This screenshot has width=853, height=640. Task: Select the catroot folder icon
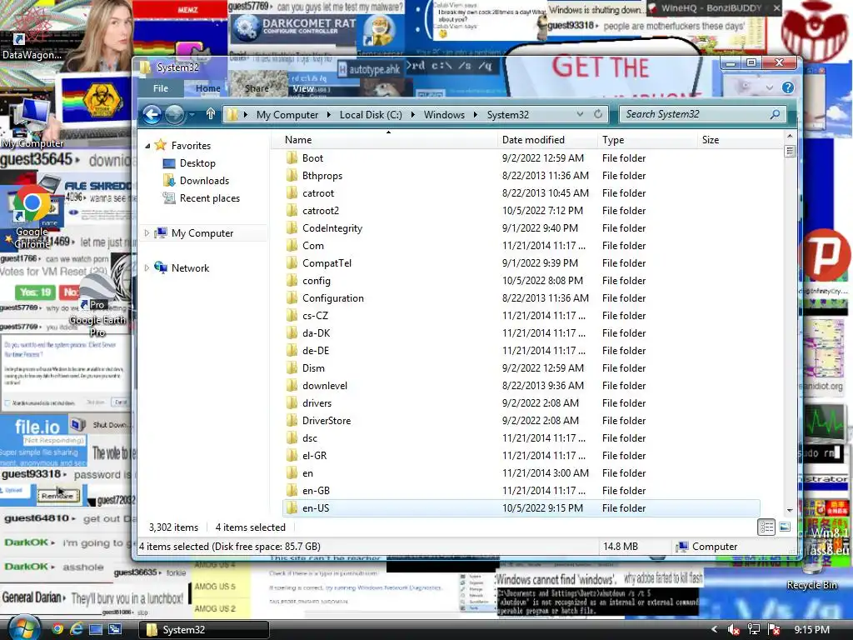(x=292, y=192)
